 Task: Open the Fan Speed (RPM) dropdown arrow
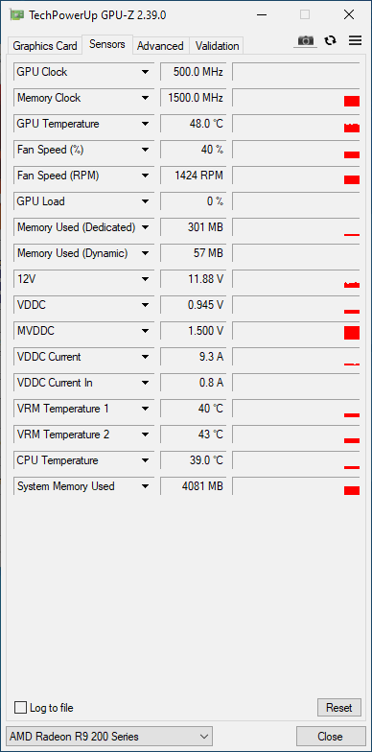pyautogui.click(x=145, y=176)
